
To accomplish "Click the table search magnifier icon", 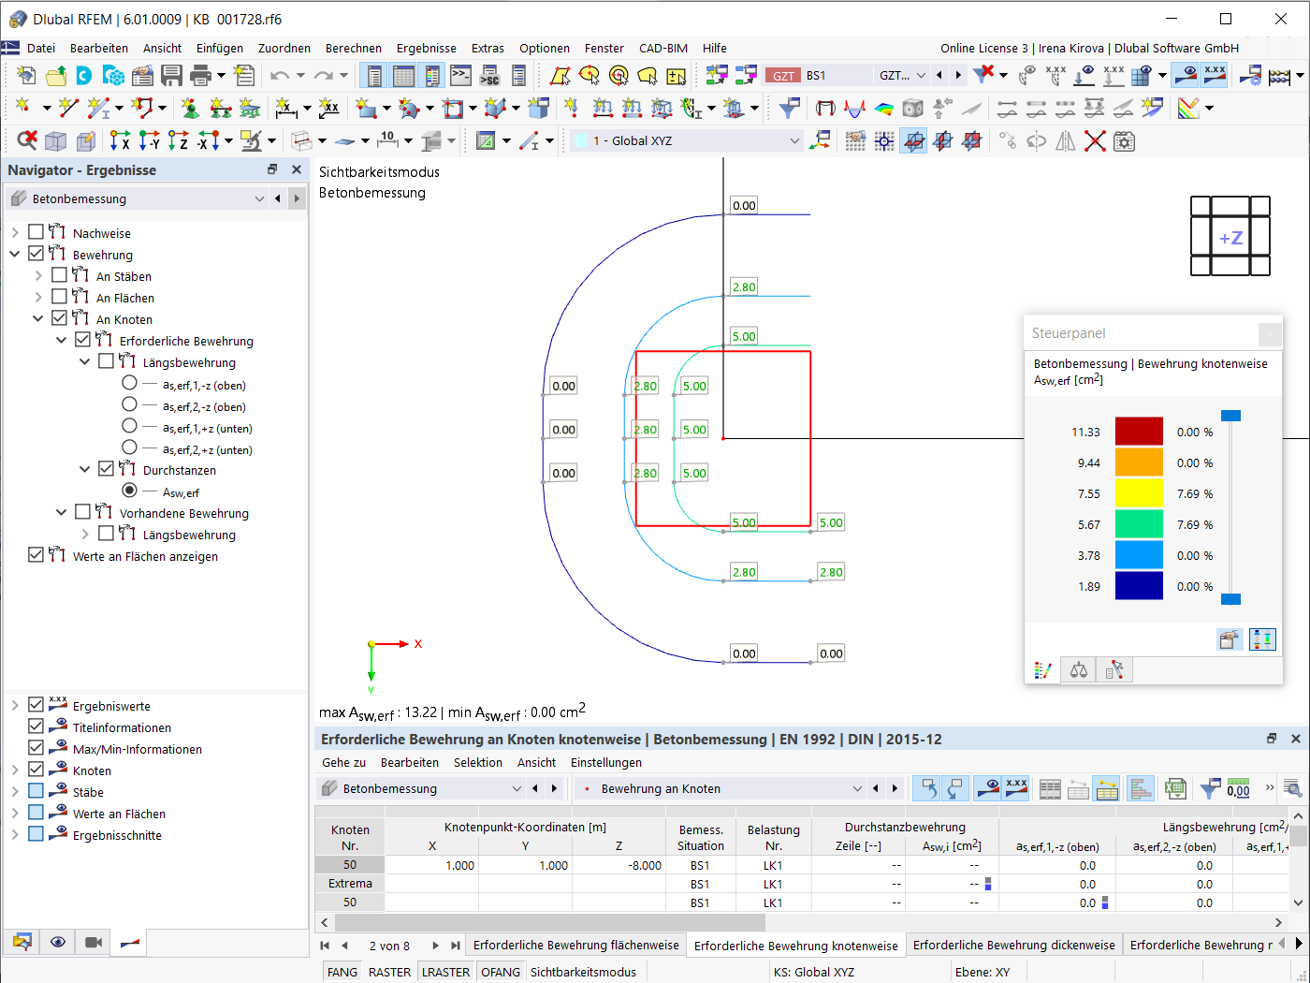I will pyautogui.click(x=1293, y=788).
